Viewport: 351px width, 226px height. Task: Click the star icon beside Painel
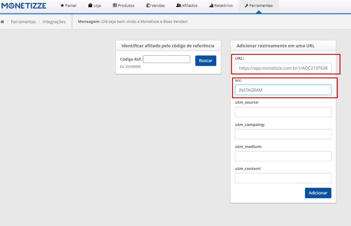[x=62, y=5]
